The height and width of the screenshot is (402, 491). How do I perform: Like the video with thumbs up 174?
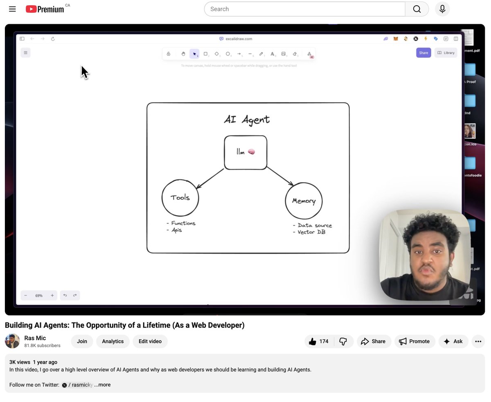pos(319,341)
